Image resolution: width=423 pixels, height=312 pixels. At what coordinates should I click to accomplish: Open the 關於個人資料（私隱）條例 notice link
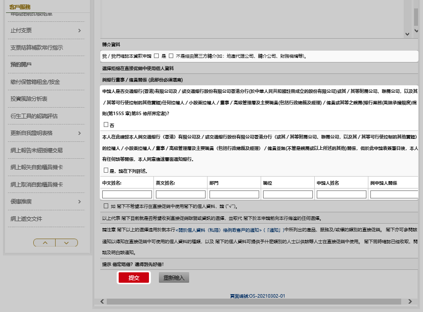pyautogui.click(x=219, y=230)
